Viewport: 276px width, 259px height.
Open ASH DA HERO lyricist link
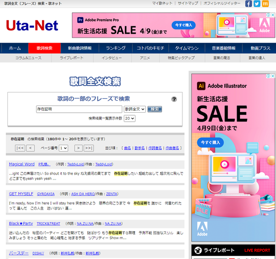click(83, 194)
